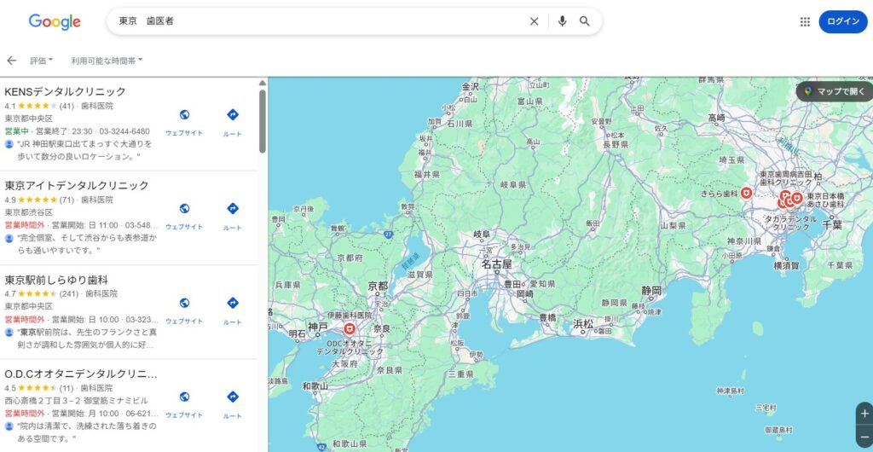
Task: Select the きらら歯科 map pin
Action: [x=746, y=193]
